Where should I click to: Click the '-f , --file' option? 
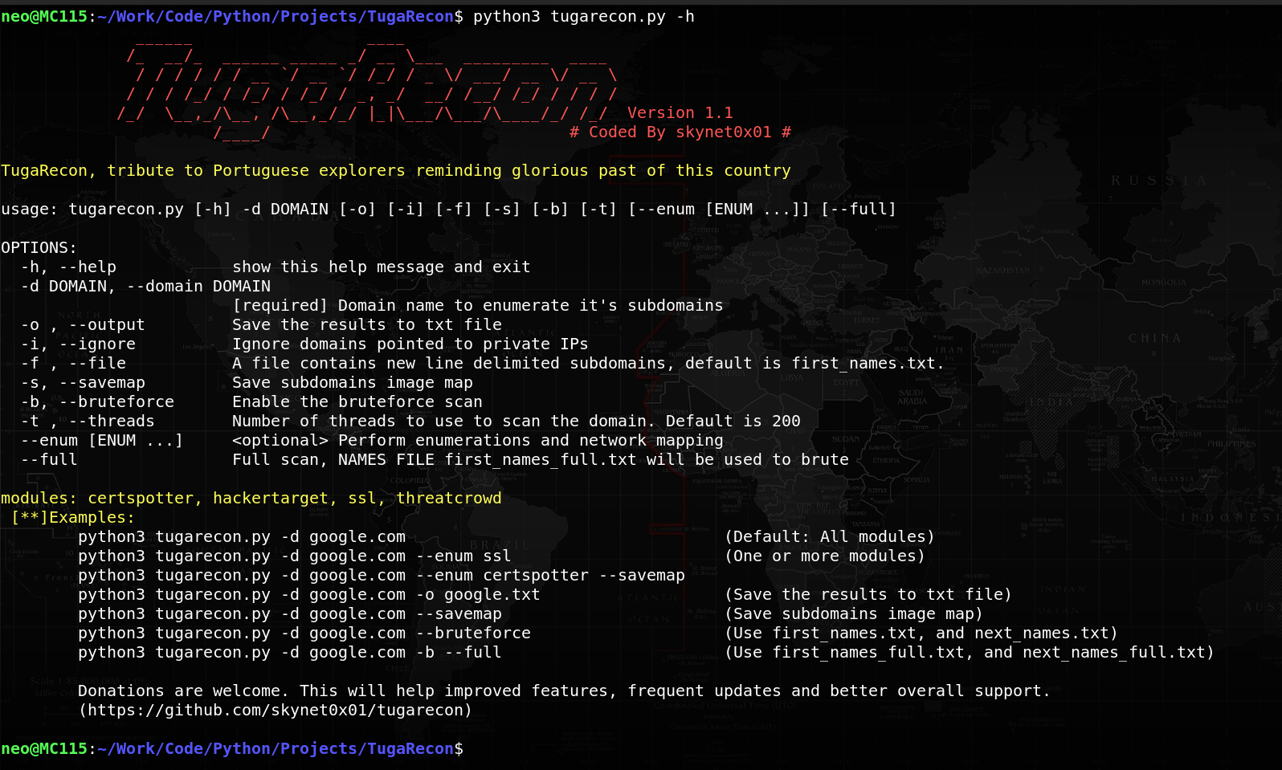point(73,363)
